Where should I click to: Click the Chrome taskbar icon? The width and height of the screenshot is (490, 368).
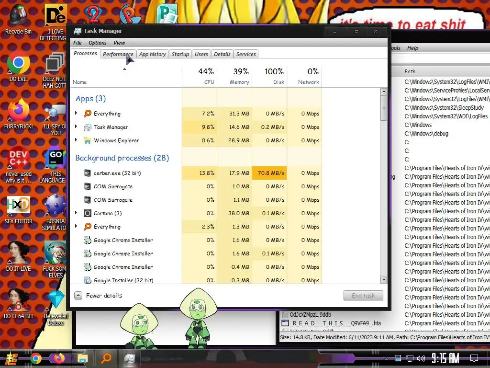35,358
